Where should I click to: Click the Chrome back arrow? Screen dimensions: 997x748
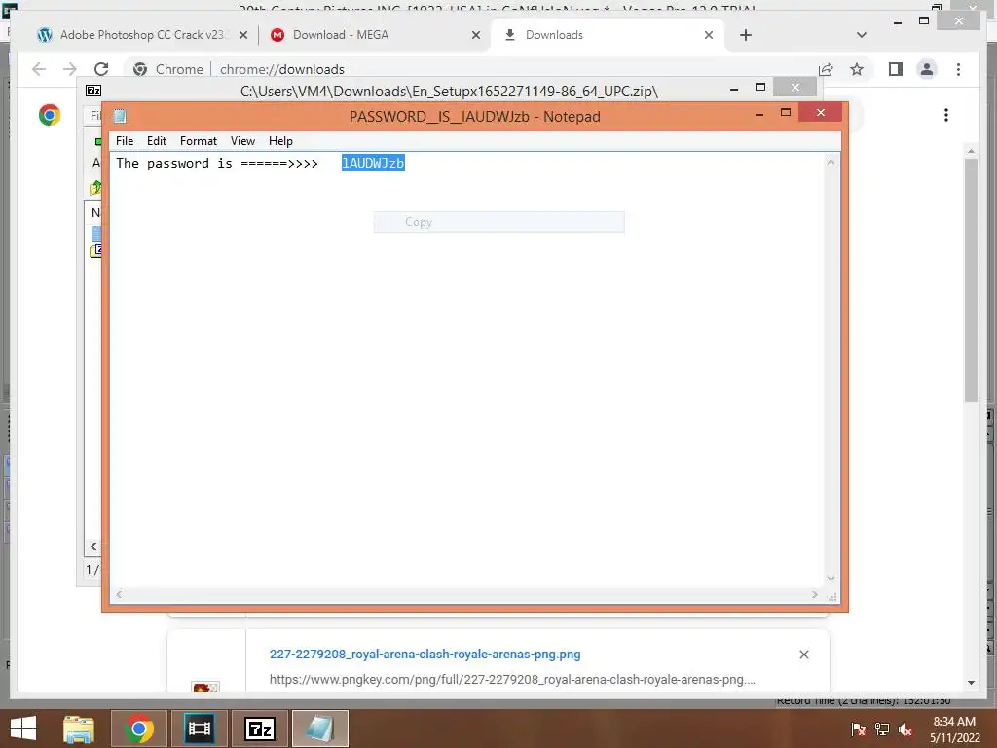tap(39, 69)
